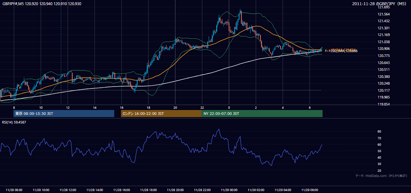411x193 pixels.
Task: Click RSI scale value 20
Action: [x=379, y=171]
